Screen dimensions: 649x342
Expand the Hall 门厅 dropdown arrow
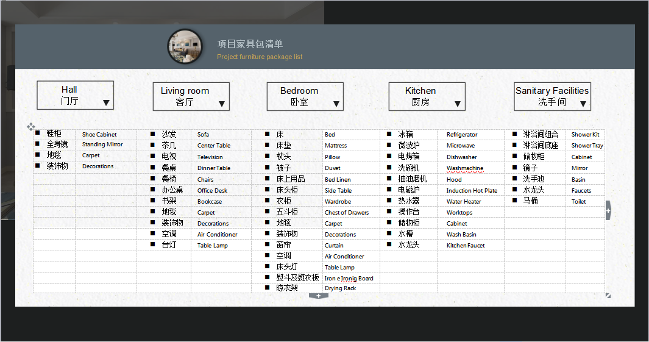[106, 103]
